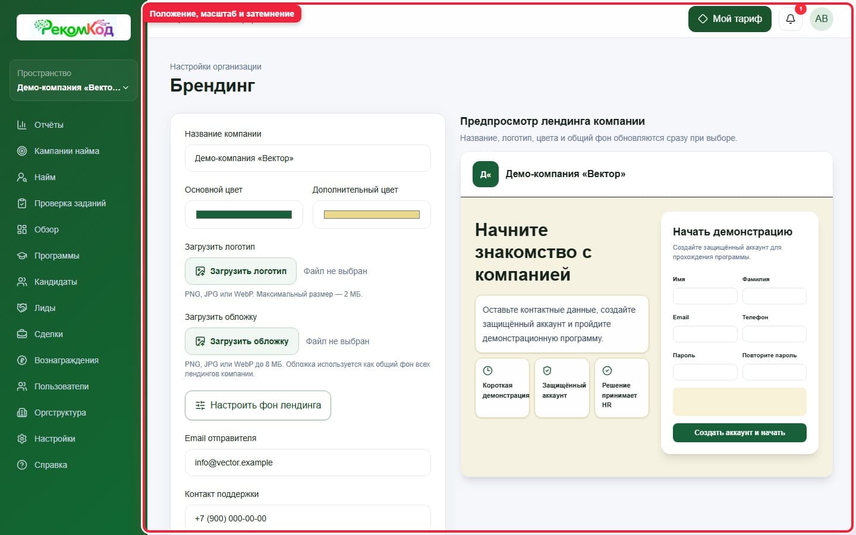Image resolution: width=856 pixels, height=535 pixels.
Task: Click Загрузить логотип button
Action: tap(241, 271)
